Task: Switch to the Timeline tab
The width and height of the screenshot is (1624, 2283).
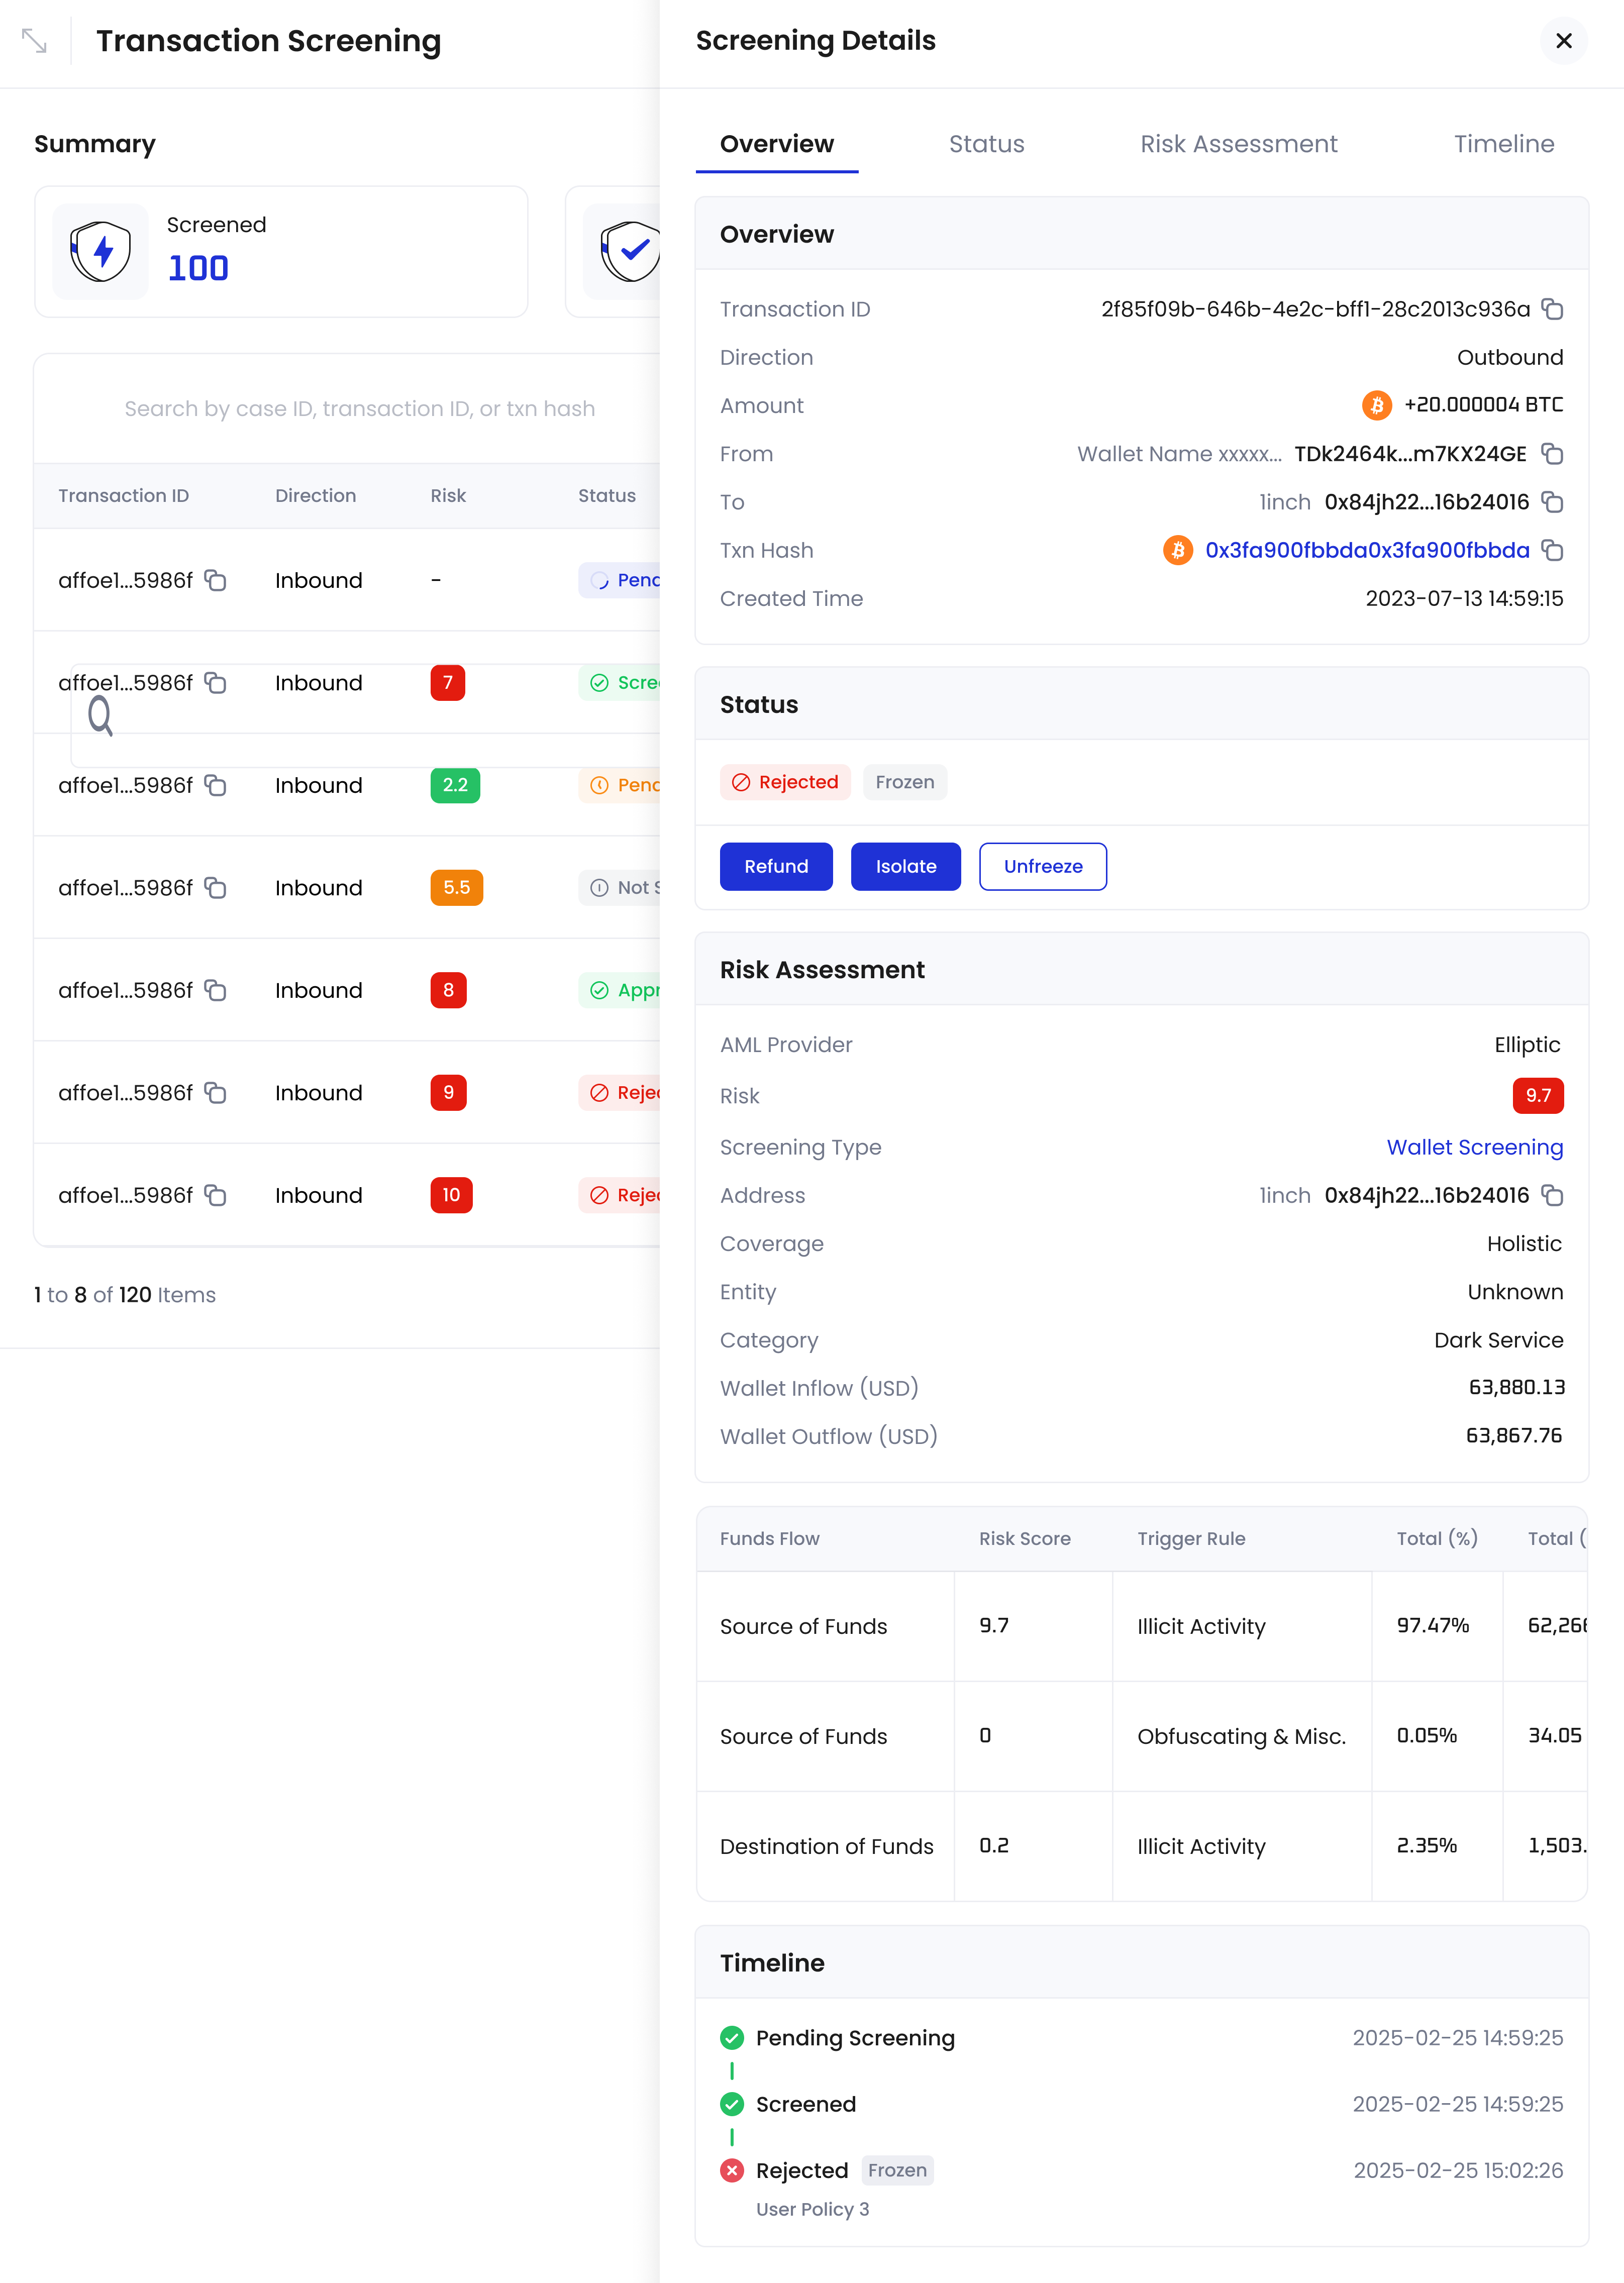Action: click(1504, 144)
